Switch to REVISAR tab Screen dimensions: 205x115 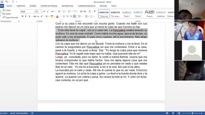[x=103, y=6]
